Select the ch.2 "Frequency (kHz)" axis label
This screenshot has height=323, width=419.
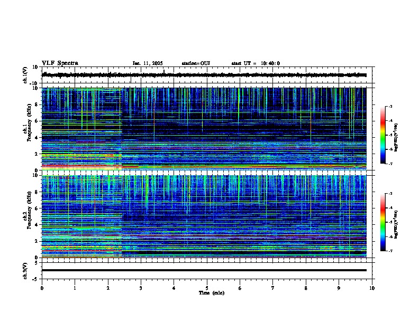tap(29, 210)
